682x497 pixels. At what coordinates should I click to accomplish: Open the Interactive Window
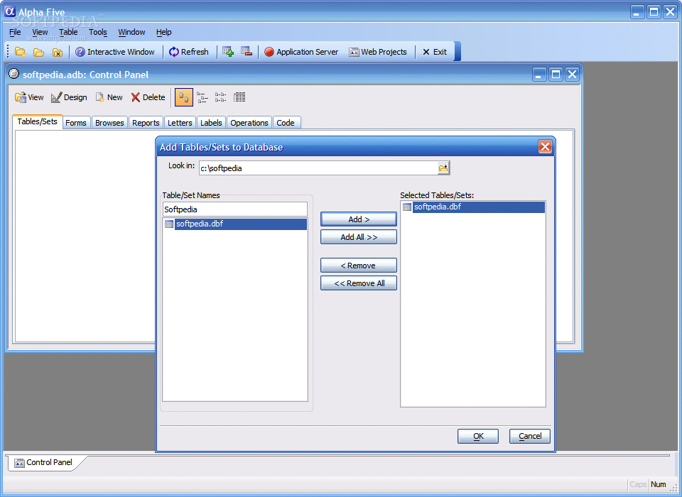click(115, 52)
